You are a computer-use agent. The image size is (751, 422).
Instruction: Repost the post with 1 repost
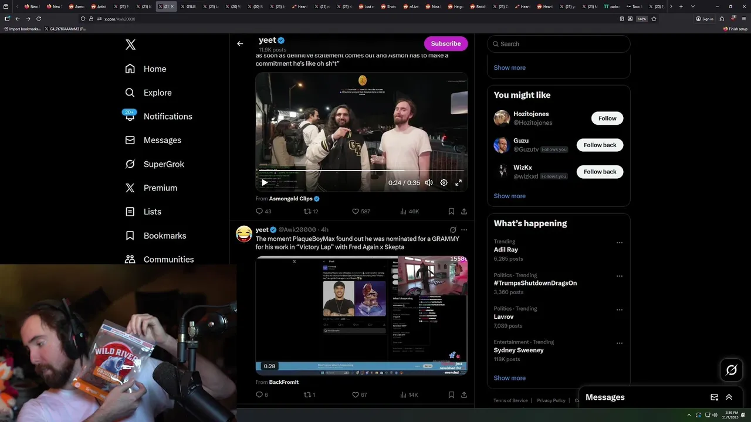(309, 394)
